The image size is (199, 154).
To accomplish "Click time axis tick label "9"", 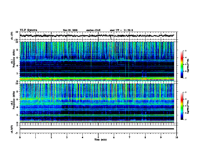I will point(161,137).
